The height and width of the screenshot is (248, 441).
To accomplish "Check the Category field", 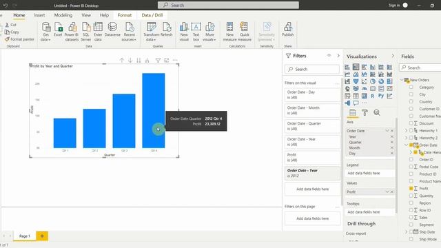I will (411, 87).
